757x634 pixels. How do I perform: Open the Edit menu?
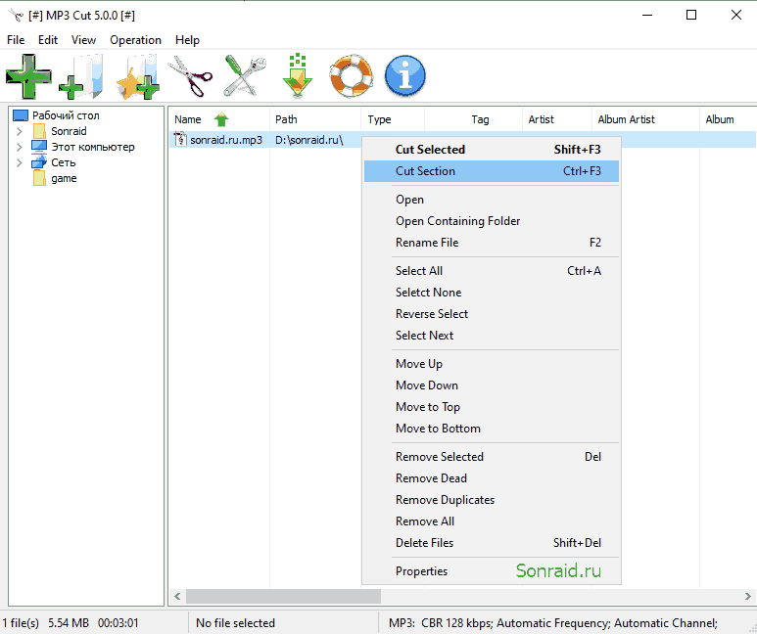[x=48, y=40]
